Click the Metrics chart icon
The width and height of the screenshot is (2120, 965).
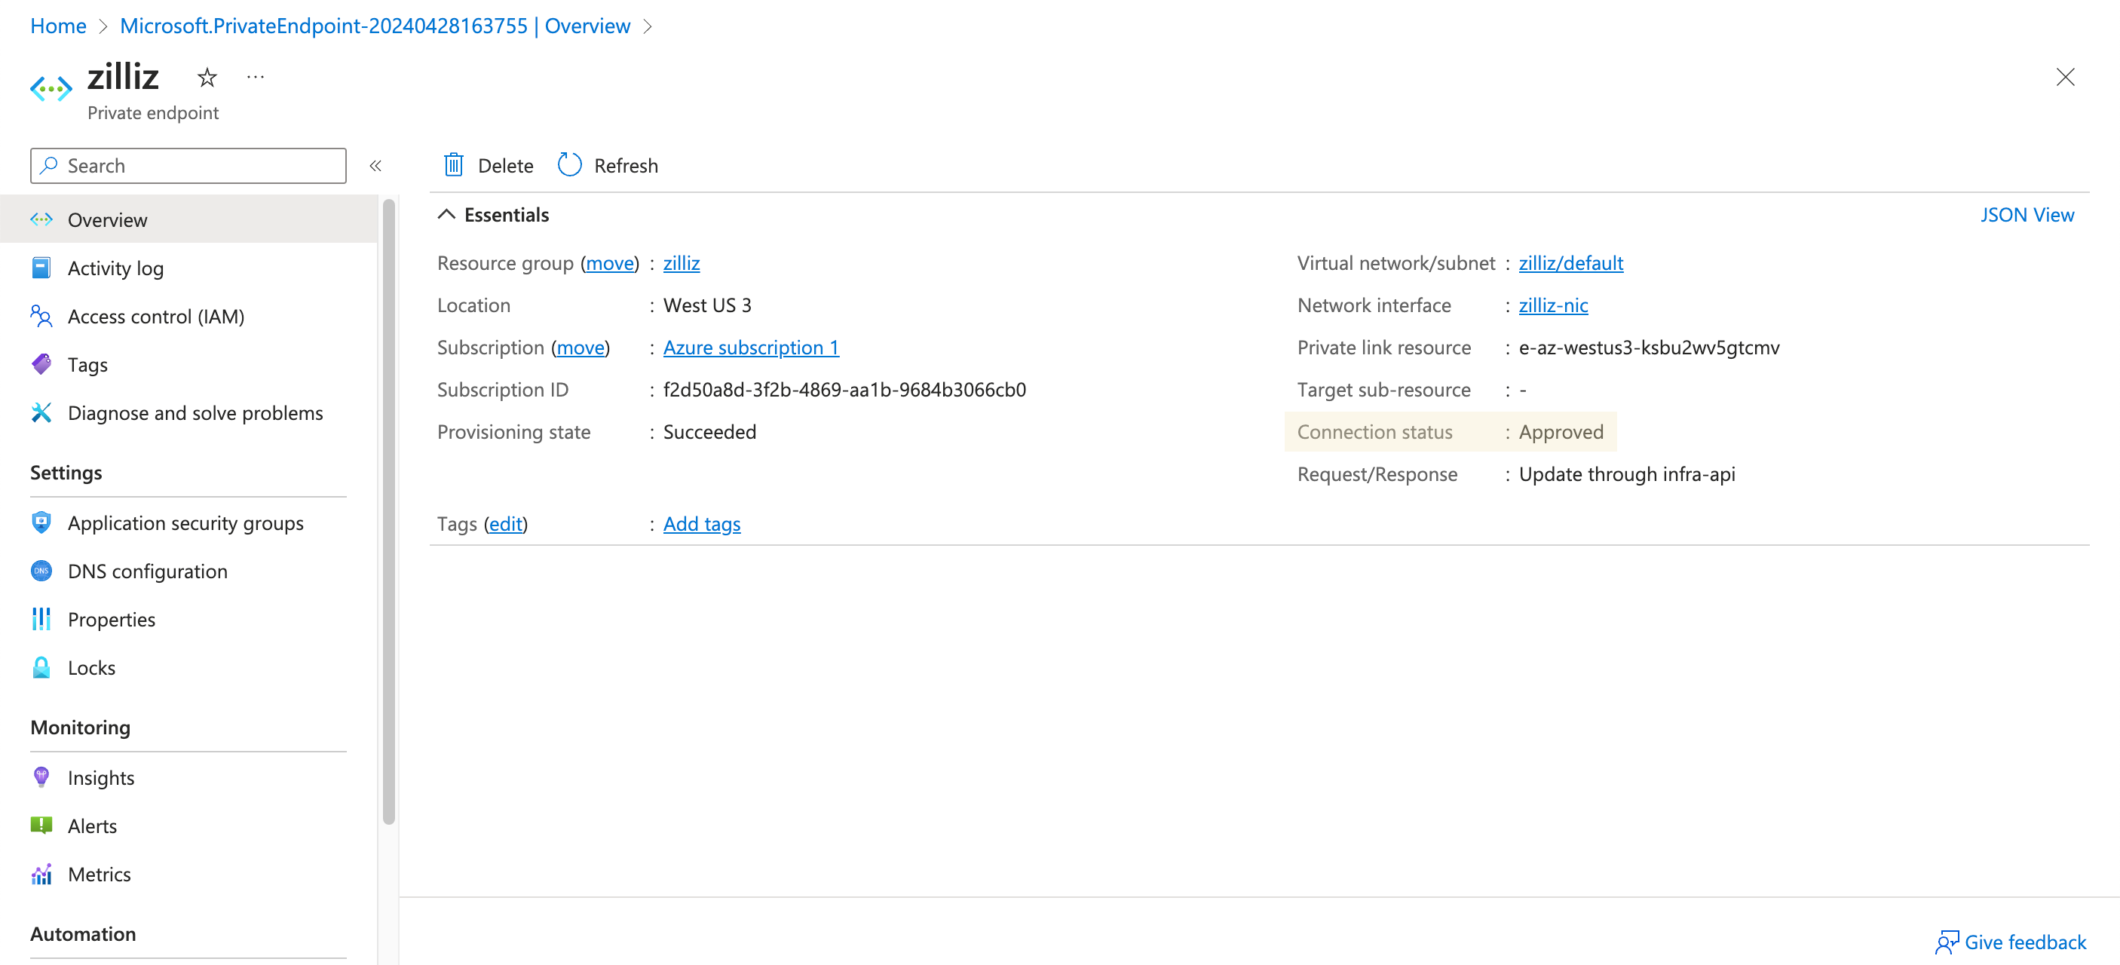coord(41,874)
